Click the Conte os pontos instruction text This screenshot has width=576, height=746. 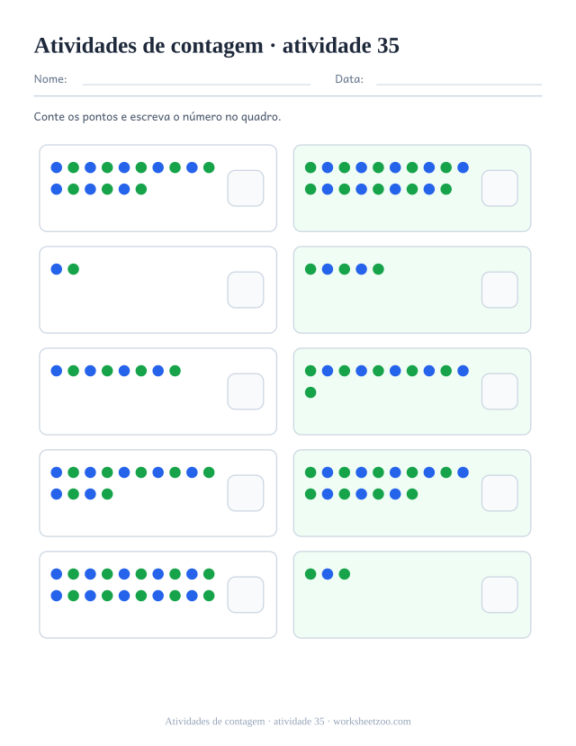click(157, 117)
